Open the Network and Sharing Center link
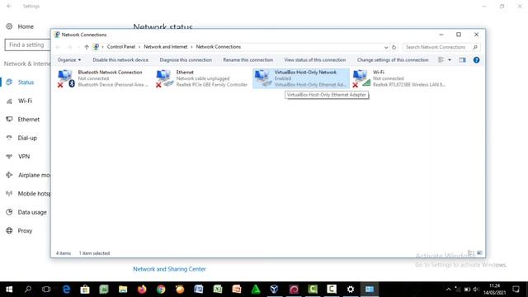Image resolution: width=528 pixels, height=297 pixels. point(169,269)
